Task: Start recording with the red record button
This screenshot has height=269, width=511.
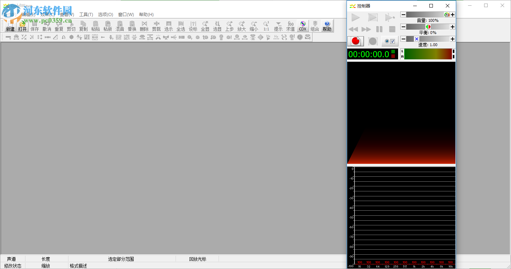Action: click(x=355, y=41)
